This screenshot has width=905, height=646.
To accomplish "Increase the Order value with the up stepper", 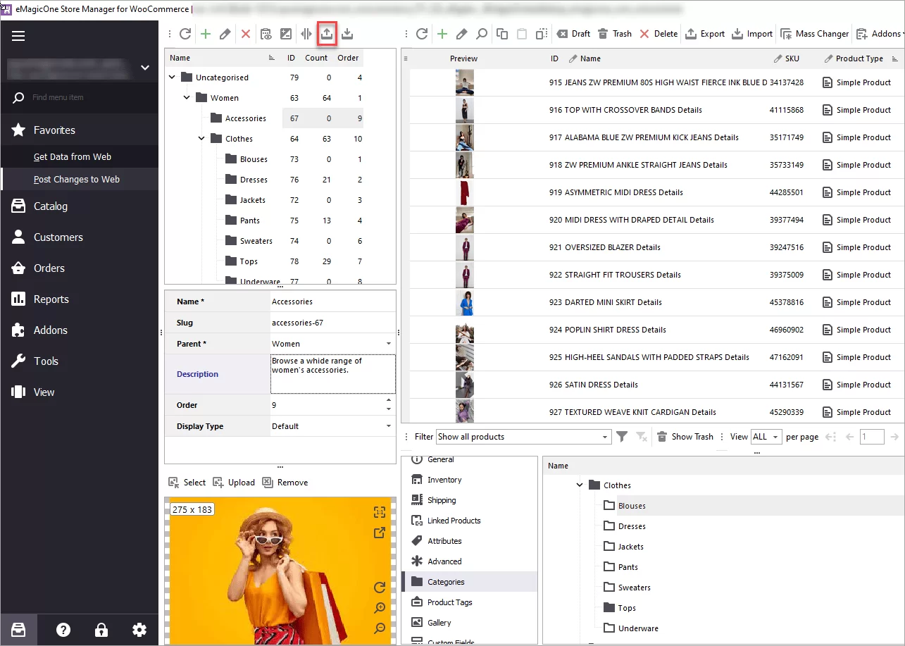I will 389,401.
